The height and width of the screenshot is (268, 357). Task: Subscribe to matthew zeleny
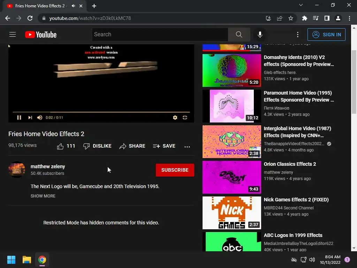point(175,170)
